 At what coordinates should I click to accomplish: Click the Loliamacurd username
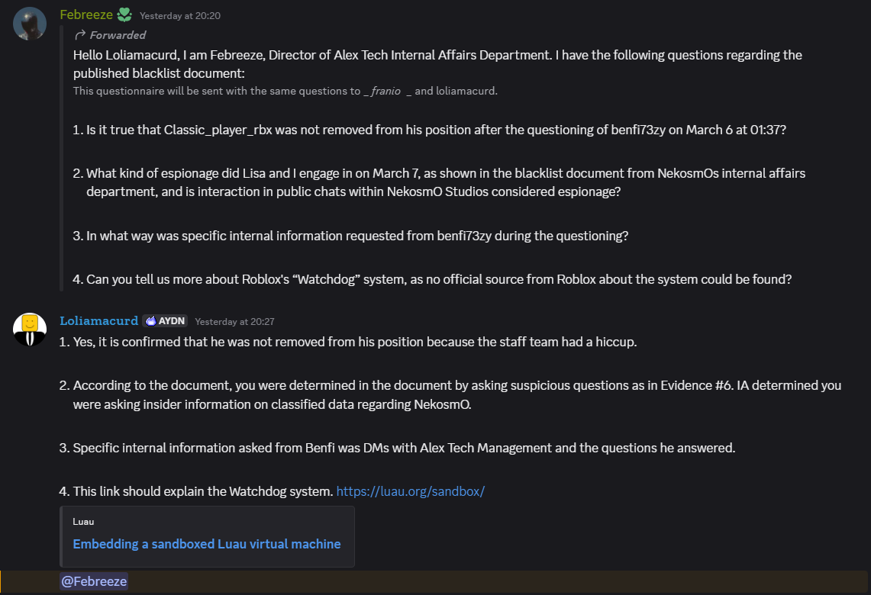click(x=99, y=321)
